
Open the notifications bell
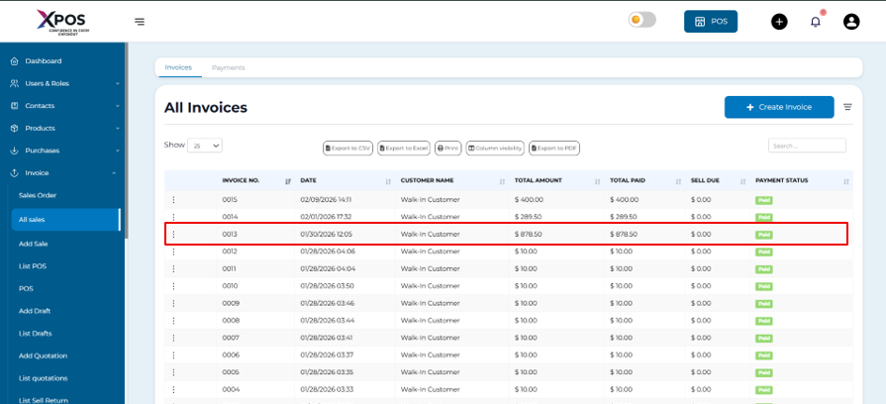816,22
